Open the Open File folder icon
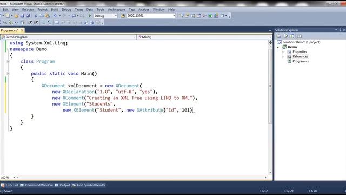This screenshot has height=195, width=346. (x=16, y=16)
